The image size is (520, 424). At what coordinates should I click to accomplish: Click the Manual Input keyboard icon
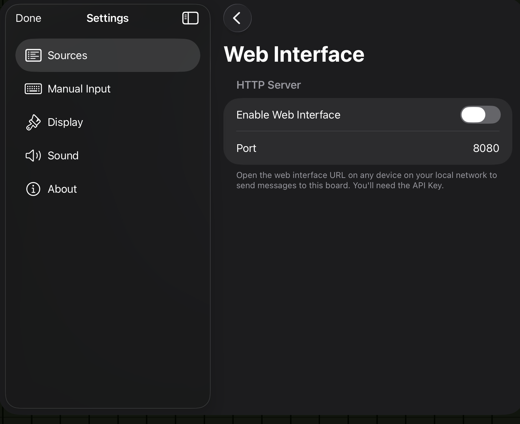[33, 89]
